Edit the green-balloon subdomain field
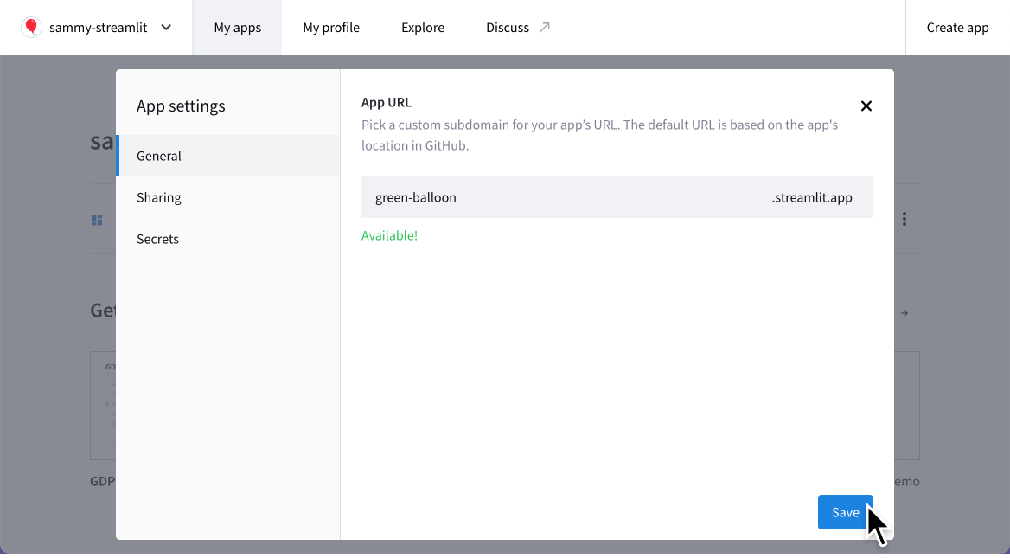 (x=519, y=197)
